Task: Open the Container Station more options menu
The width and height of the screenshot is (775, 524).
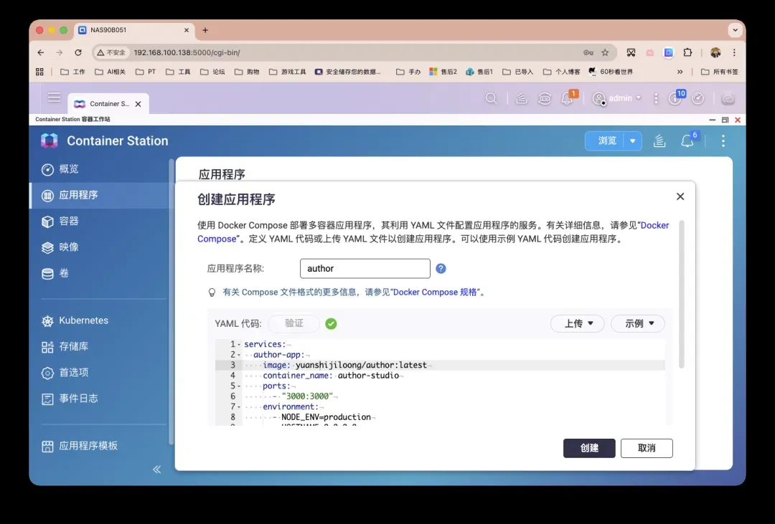Action: click(723, 141)
